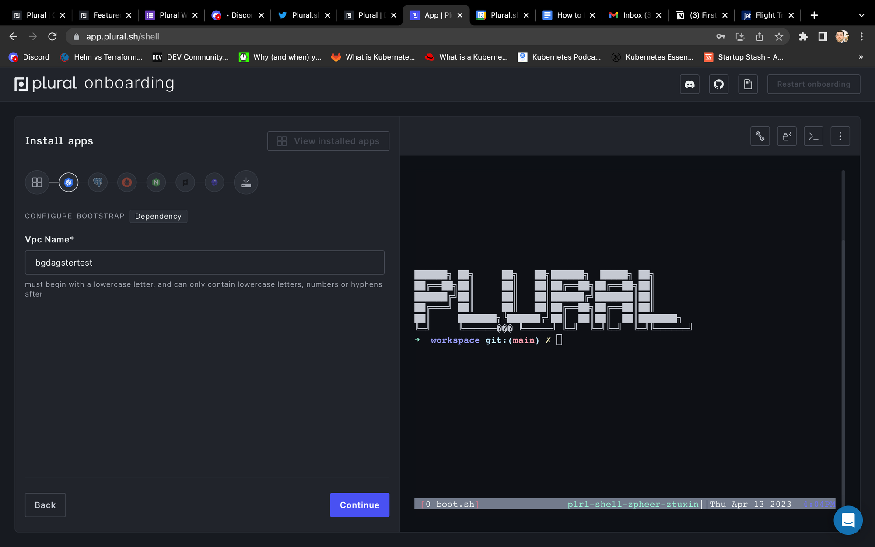Click the terminal workspace prompt line
Screen dimensions: 875x547
click(x=488, y=340)
